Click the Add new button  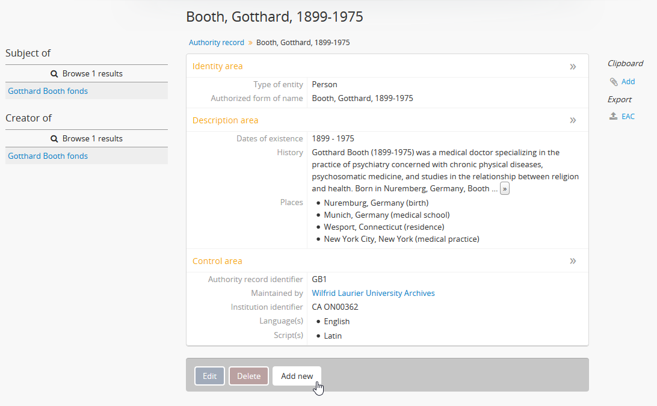(297, 376)
